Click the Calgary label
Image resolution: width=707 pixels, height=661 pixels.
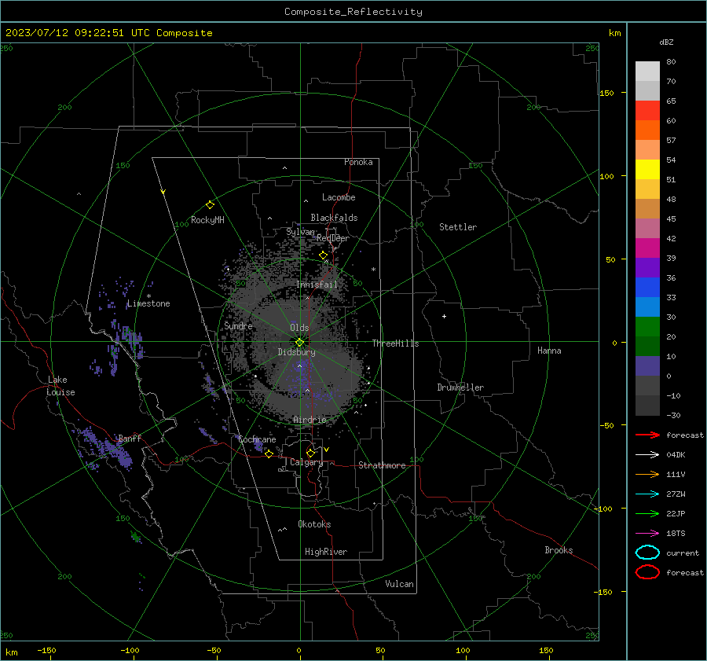[306, 462]
